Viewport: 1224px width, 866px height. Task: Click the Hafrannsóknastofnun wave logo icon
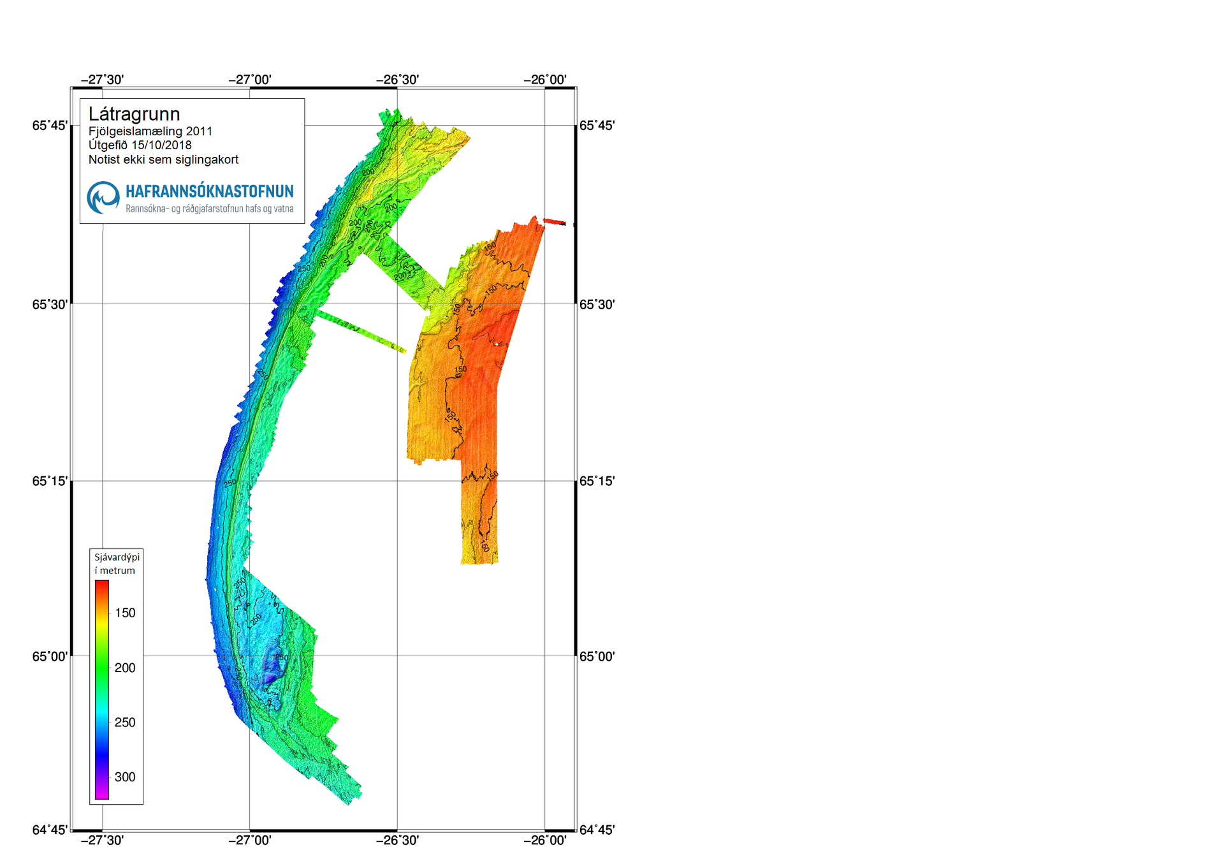(x=103, y=197)
